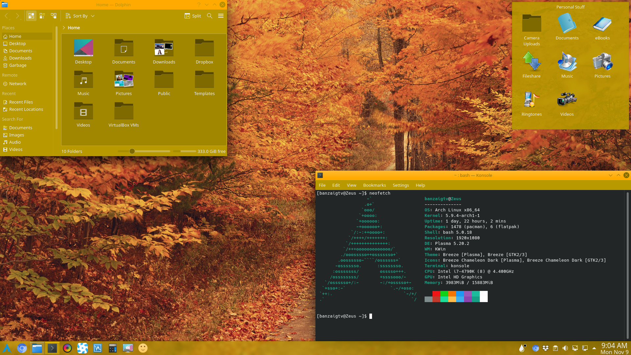Open Videos camcorder icon in Personal Stuff
The height and width of the screenshot is (355, 631).
tap(567, 103)
